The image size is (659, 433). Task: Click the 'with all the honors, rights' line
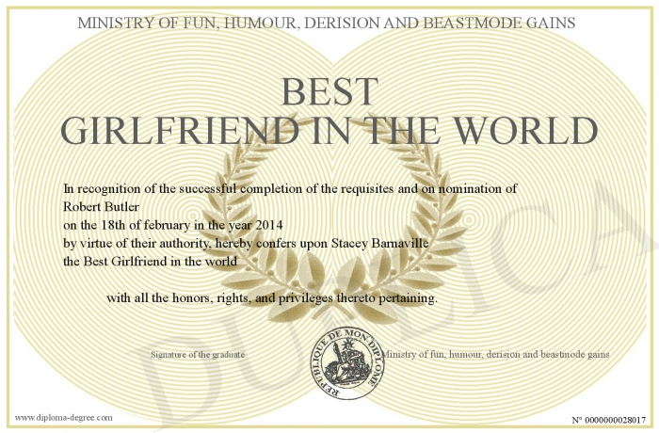tap(271, 298)
